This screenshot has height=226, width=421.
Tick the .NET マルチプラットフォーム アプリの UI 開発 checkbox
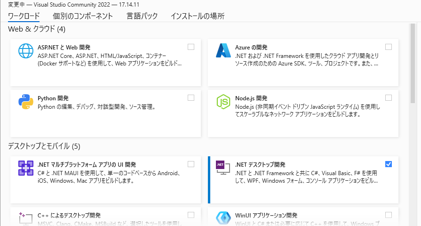[191, 164]
